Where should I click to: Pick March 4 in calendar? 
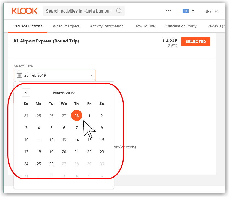click(x=39, y=128)
